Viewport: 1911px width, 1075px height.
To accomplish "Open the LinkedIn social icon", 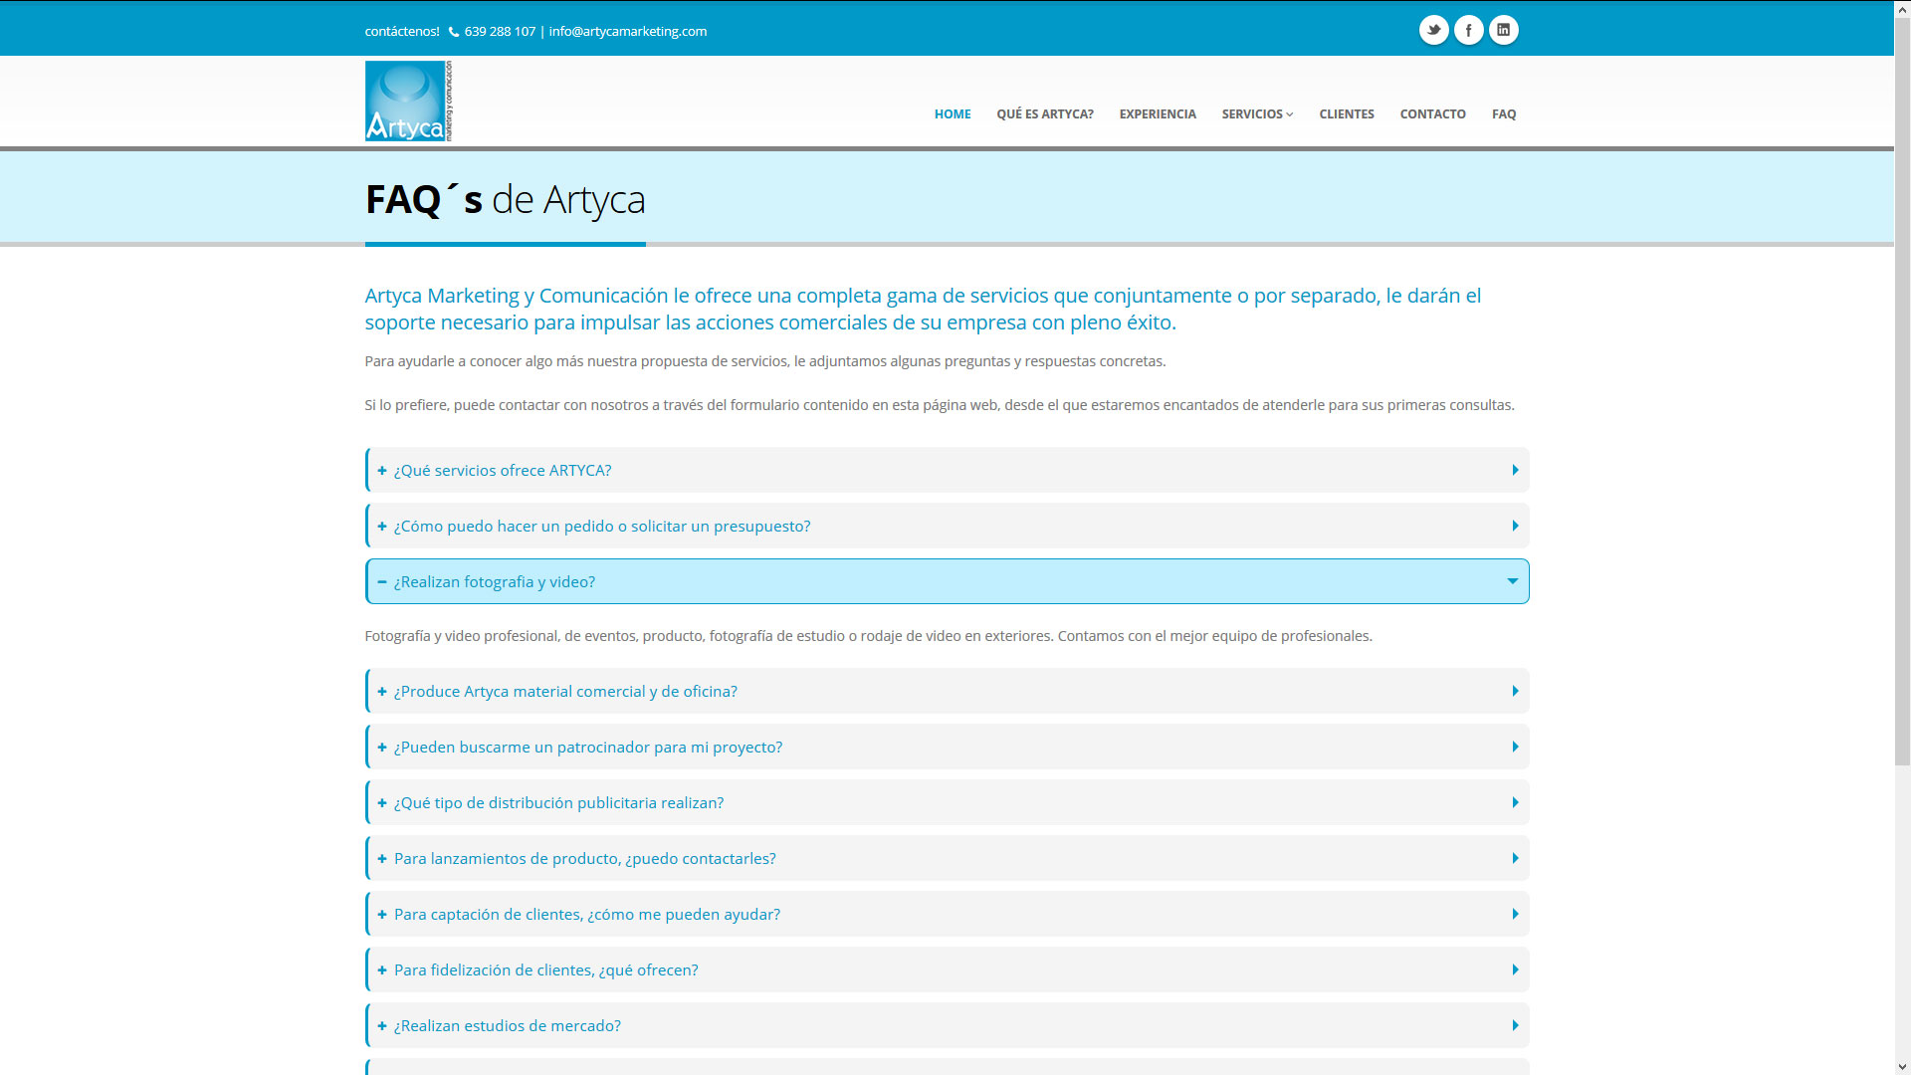I will coord(1503,30).
